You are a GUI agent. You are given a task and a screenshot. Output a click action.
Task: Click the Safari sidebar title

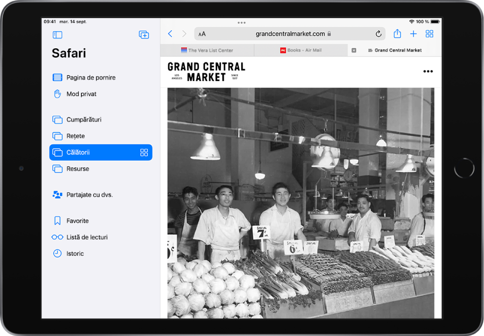(69, 53)
